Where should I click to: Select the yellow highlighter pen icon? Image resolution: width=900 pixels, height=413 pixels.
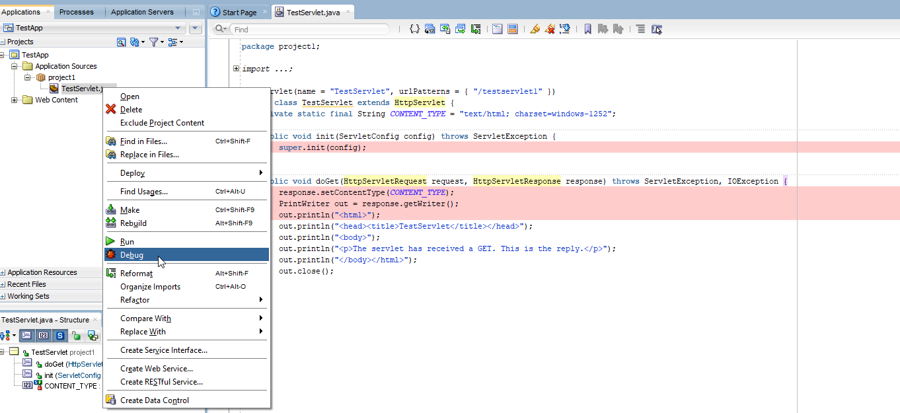535,28
